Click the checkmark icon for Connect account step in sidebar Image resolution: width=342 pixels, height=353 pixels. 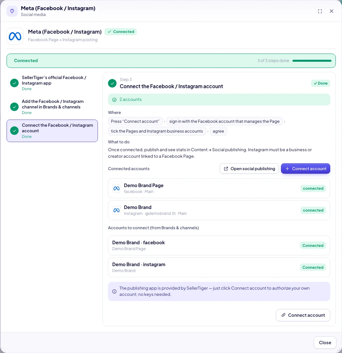pyautogui.click(x=14, y=131)
